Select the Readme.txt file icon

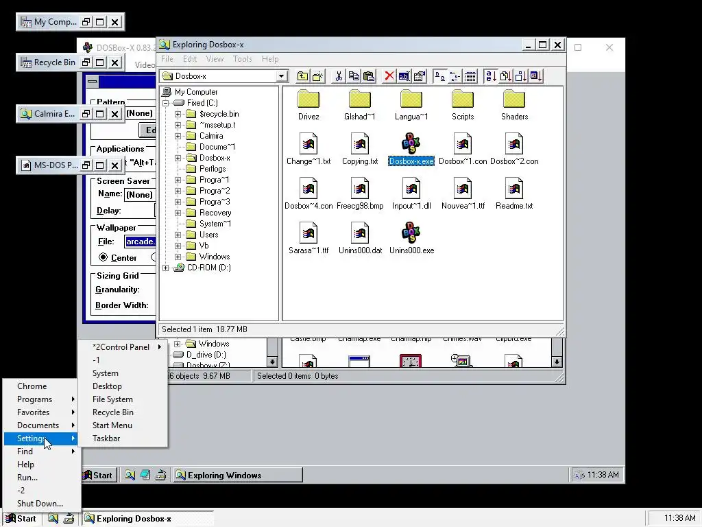[514, 188]
